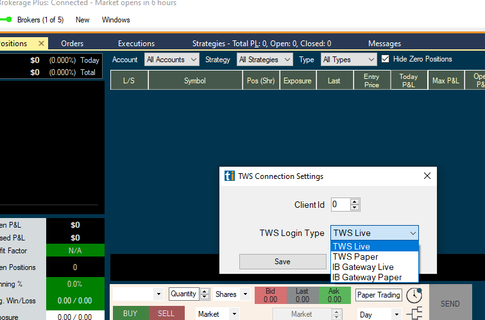The width and height of the screenshot is (485, 320).
Task: Click the Market price stepper arrows
Action: pos(337,314)
